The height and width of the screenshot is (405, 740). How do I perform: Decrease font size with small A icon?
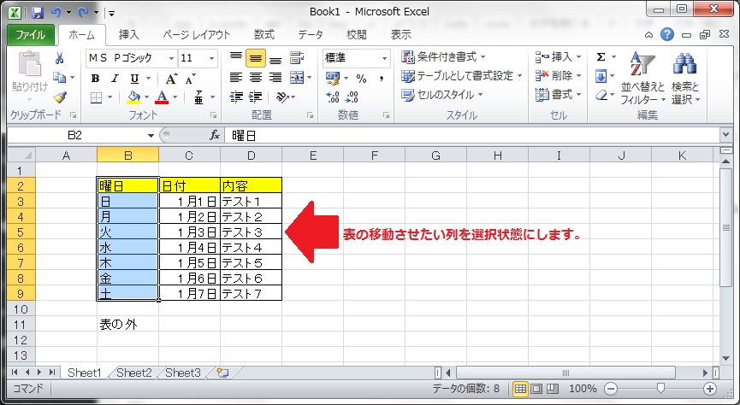point(190,79)
